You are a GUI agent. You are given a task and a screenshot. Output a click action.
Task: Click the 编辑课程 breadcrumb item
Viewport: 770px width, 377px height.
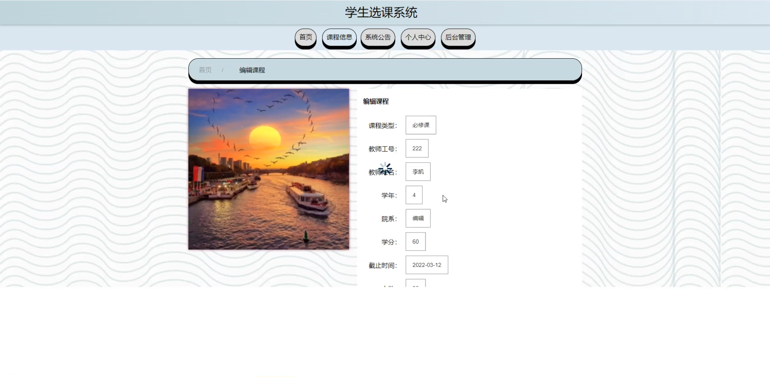click(x=252, y=70)
